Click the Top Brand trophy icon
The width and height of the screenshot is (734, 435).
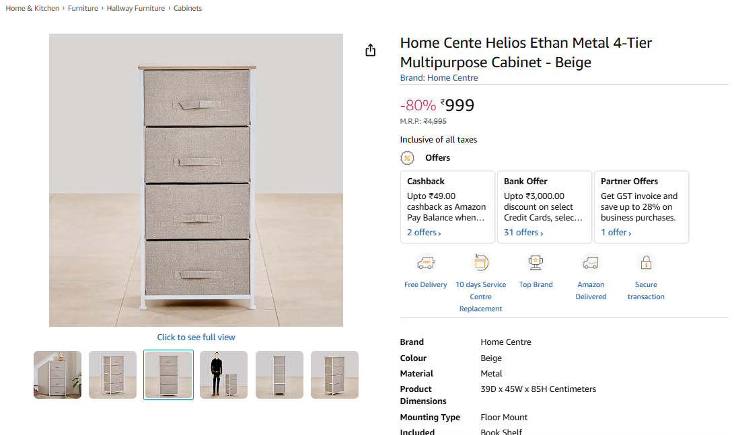[536, 262]
